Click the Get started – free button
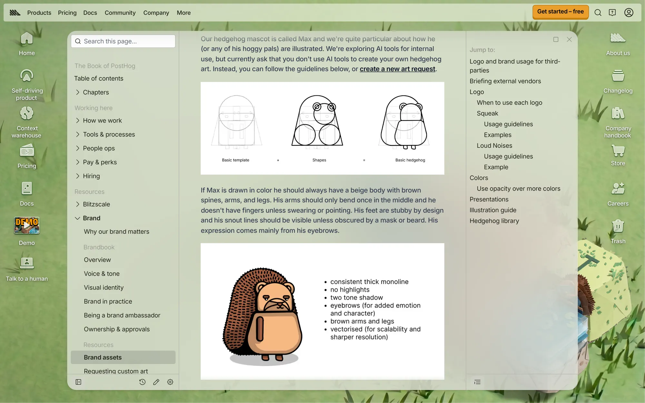The width and height of the screenshot is (645, 403). coord(561,12)
